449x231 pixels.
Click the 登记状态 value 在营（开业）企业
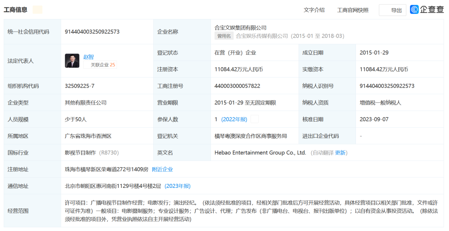(x=235, y=53)
